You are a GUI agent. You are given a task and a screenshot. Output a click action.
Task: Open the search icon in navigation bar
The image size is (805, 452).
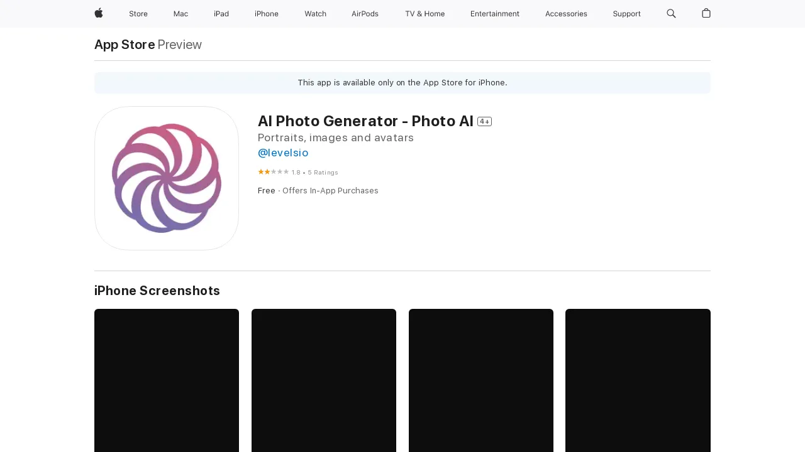[x=671, y=13]
